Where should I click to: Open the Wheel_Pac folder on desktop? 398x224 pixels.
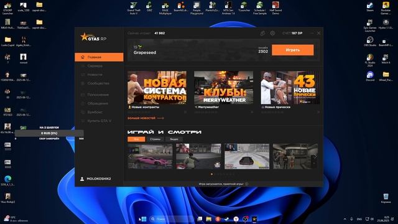coord(386,76)
